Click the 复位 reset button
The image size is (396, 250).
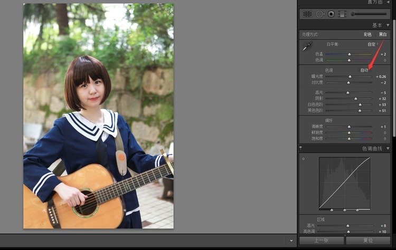click(369, 240)
